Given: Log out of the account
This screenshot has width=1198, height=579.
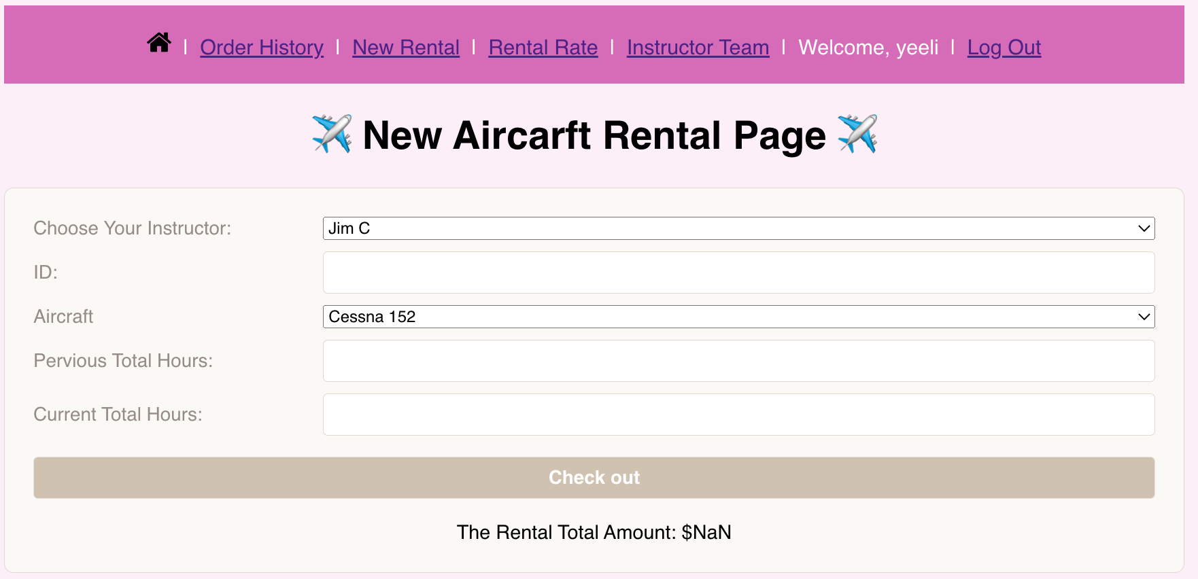Looking at the screenshot, I should point(1004,48).
